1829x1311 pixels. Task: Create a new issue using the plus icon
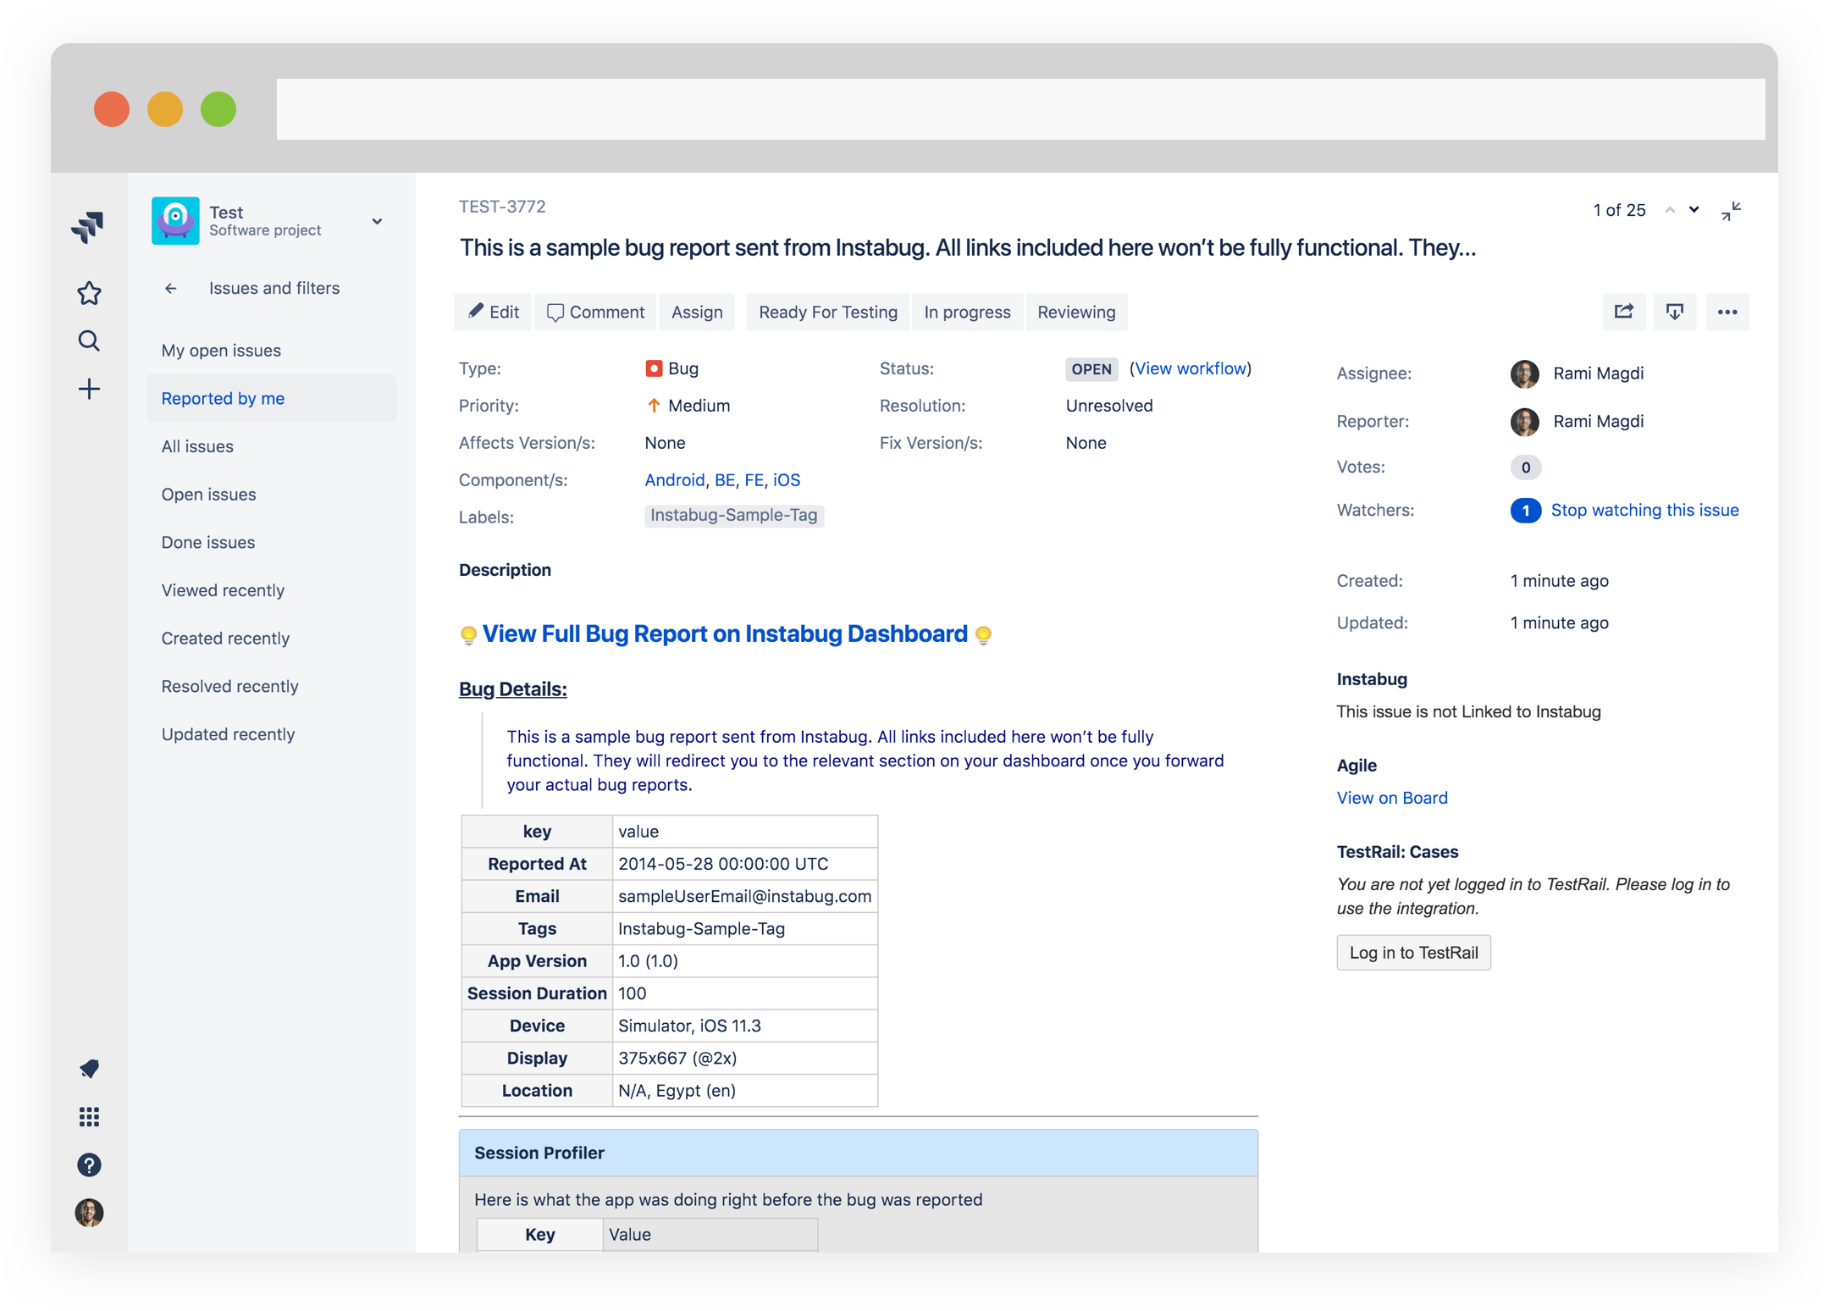[88, 389]
